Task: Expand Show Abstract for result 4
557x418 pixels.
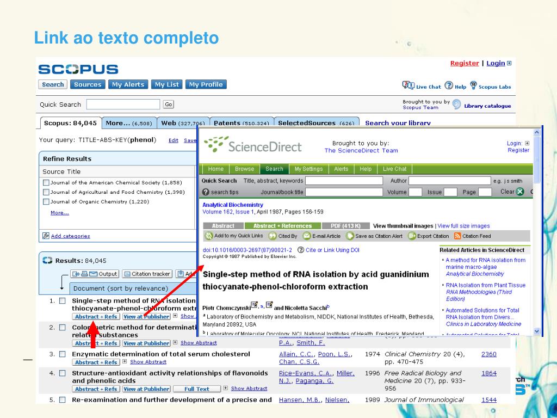Action: [226, 388]
